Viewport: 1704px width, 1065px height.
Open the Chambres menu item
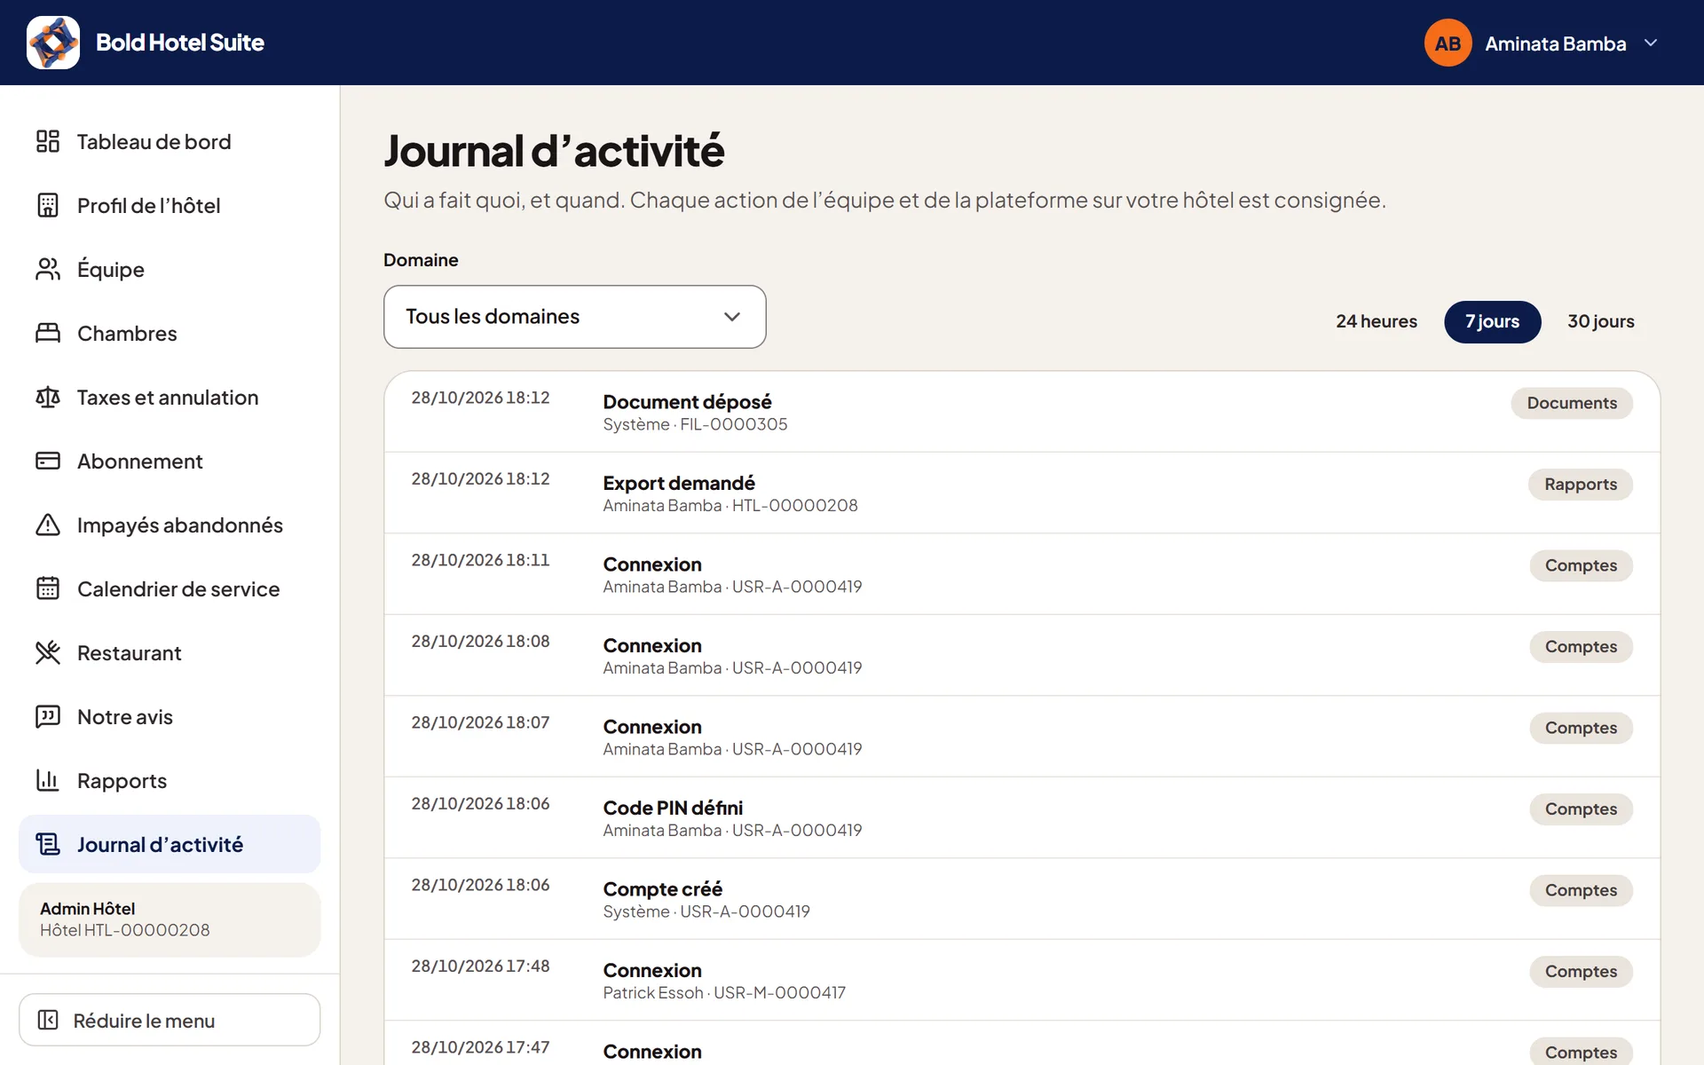(x=170, y=333)
